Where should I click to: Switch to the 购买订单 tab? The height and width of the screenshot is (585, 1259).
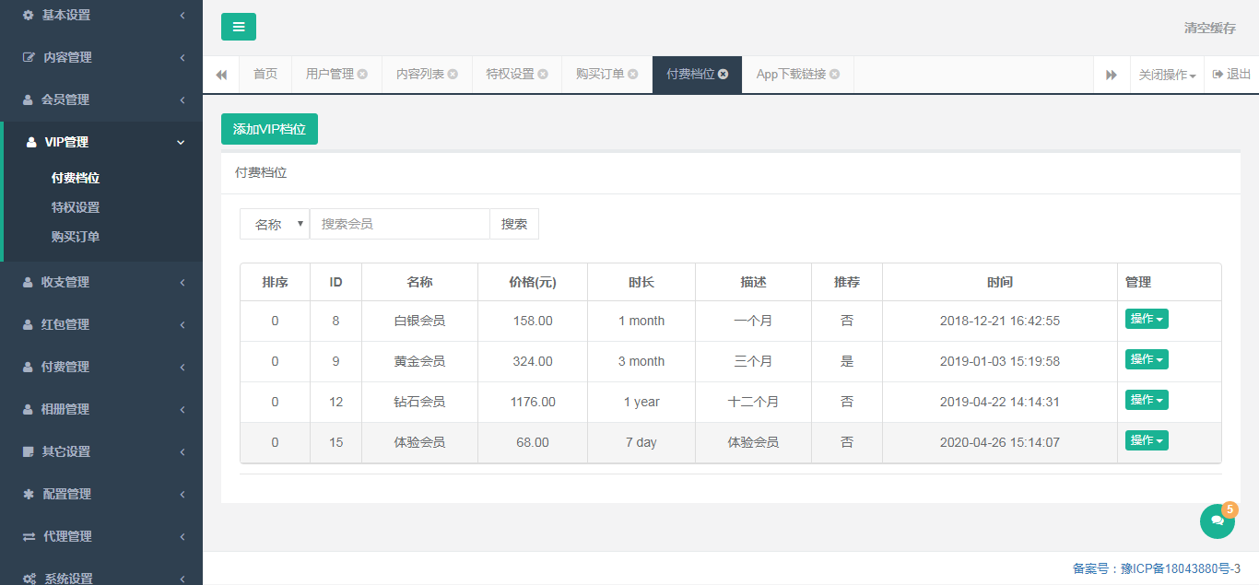coord(600,75)
